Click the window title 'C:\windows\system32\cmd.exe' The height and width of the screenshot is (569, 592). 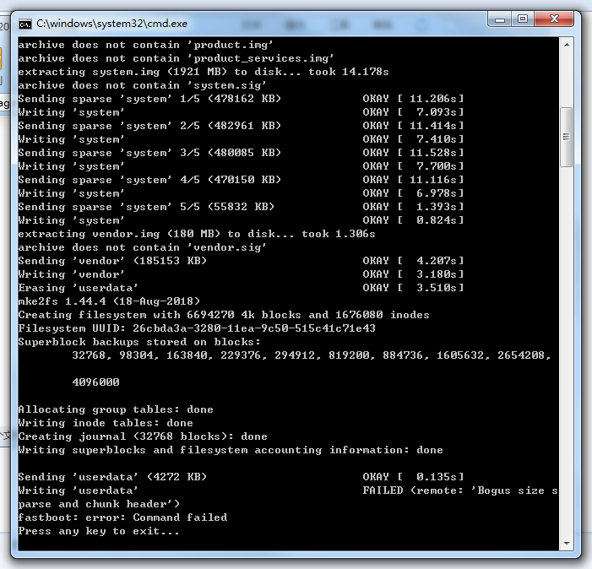pyautogui.click(x=111, y=24)
